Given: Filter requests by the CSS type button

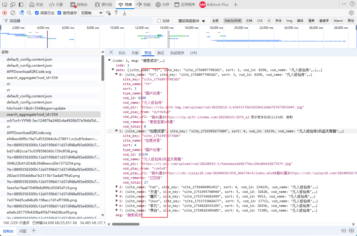Looking at the screenshot, I should click(x=260, y=21).
